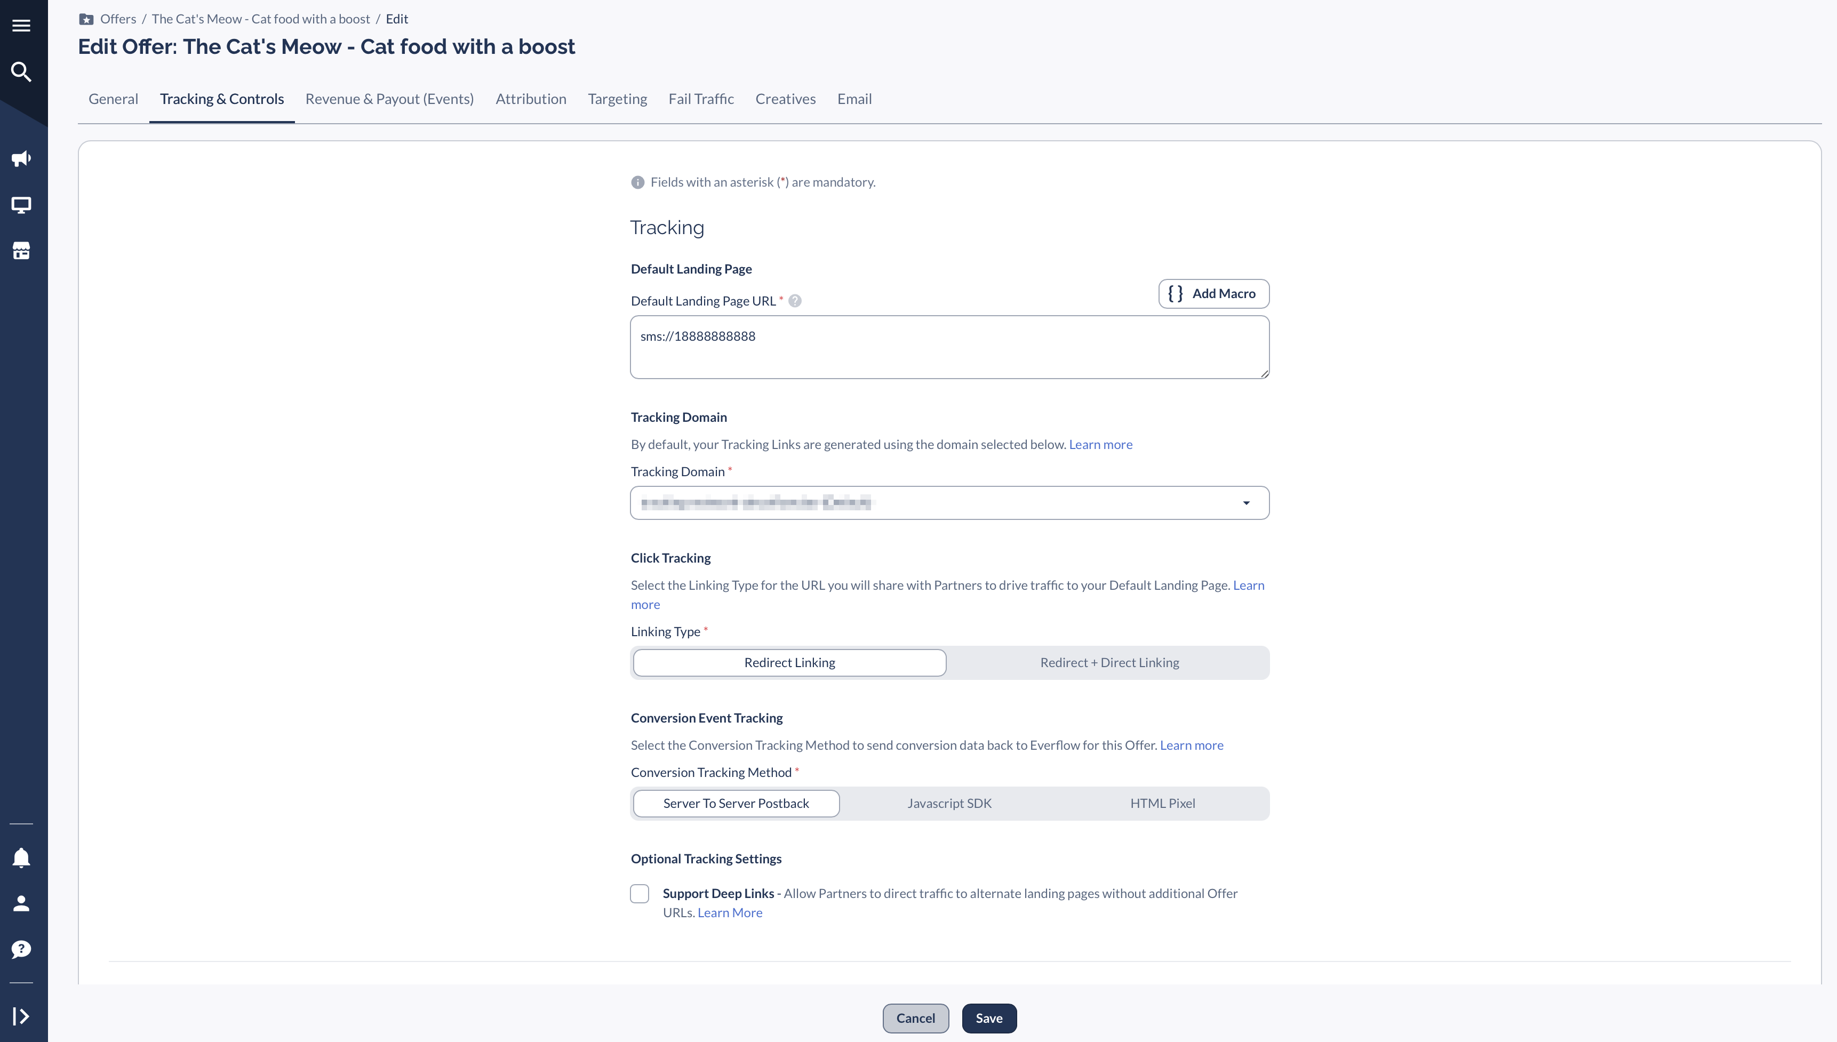
Task: Open the monitor icon in sidebar
Action: (21, 205)
